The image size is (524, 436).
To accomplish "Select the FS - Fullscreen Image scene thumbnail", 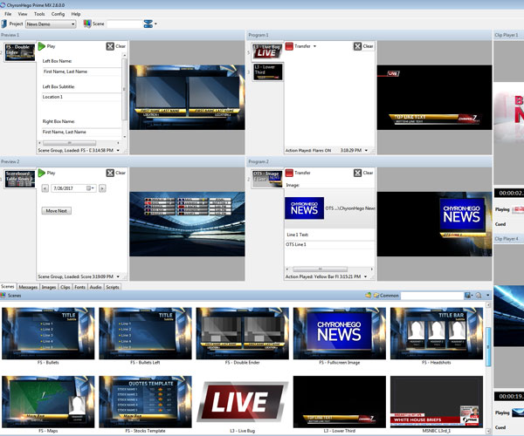I will click(340, 334).
